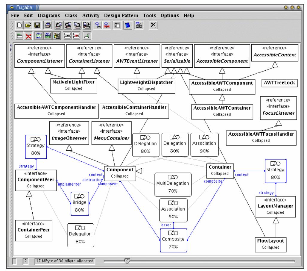Image resolution: width=307 pixels, height=271 pixels.
Task: Open the Activity menu
Action: coord(91,16)
